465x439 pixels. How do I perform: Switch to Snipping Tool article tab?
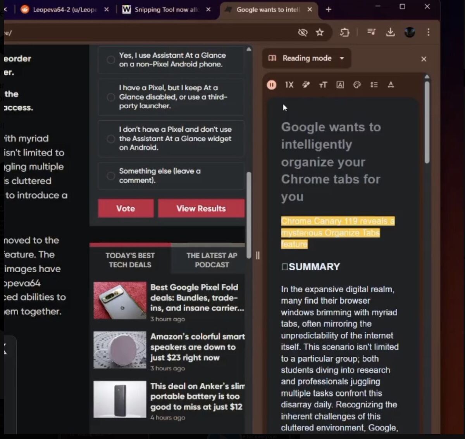pyautogui.click(x=167, y=9)
